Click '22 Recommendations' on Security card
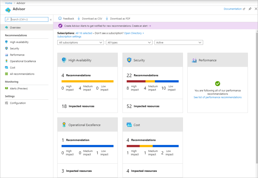This screenshot has height=178, width=258. [x=142, y=75]
